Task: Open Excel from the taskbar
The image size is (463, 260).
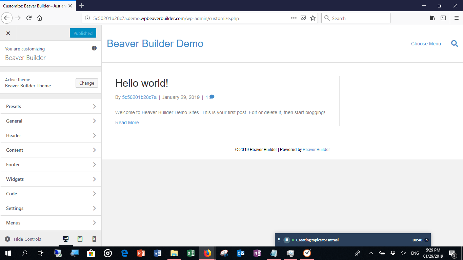Action: coord(191,253)
